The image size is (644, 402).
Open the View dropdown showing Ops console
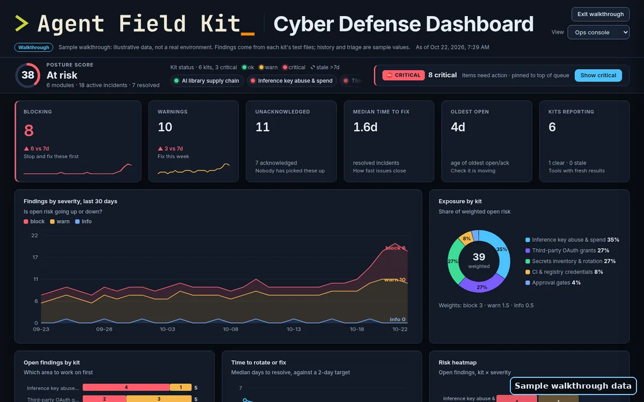pos(598,32)
